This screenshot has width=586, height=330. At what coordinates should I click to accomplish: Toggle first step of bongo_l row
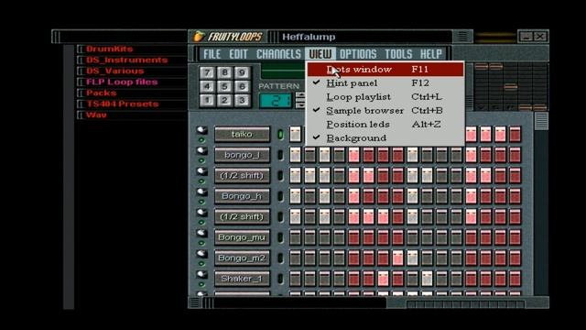tap(295, 155)
